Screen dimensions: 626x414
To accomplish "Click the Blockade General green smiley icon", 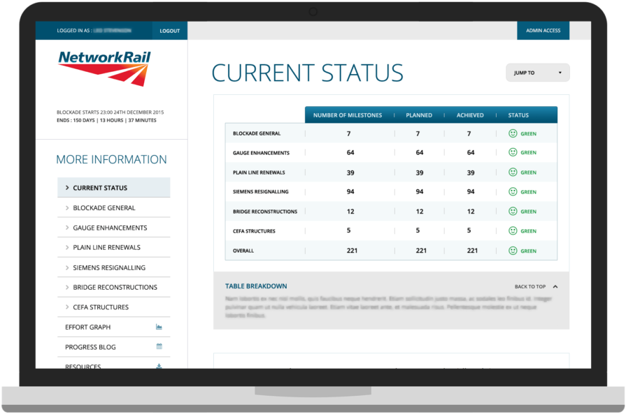I will pos(513,133).
